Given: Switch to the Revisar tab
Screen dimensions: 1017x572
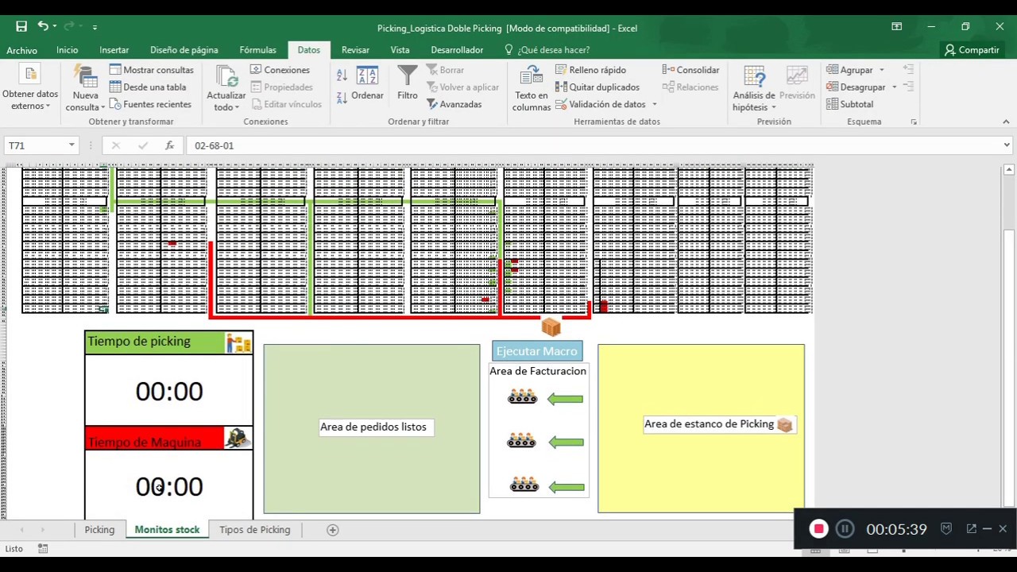Looking at the screenshot, I should pyautogui.click(x=355, y=50).
